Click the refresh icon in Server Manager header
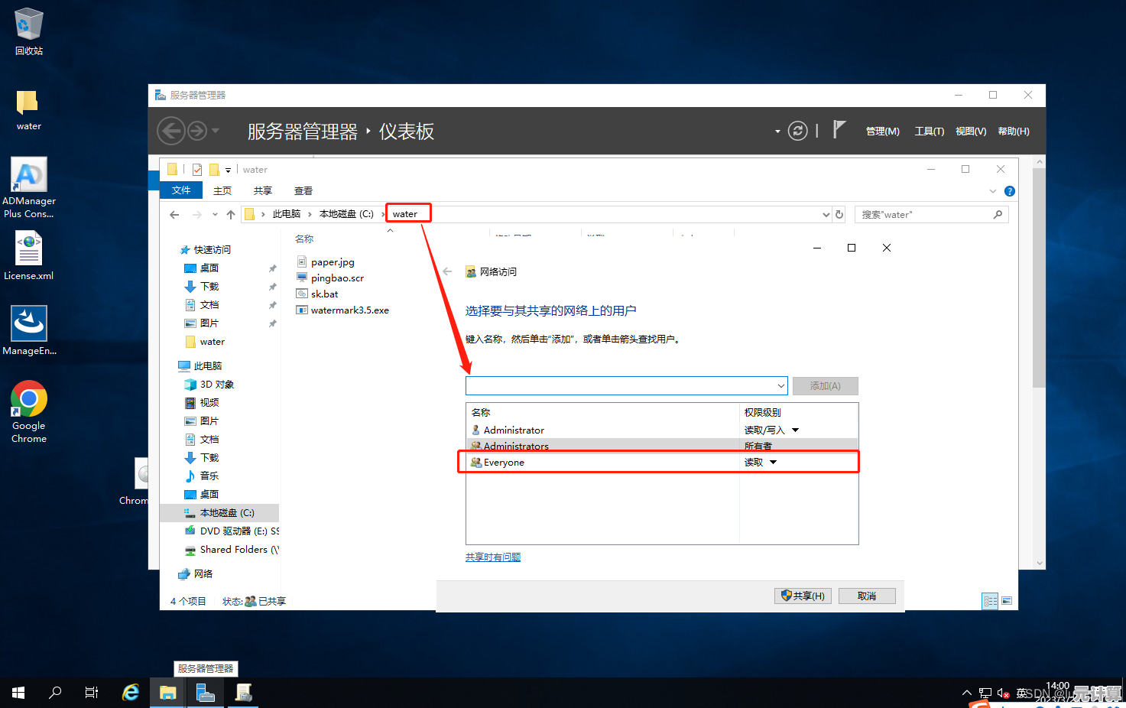This screenshot has width=1126, height=708. [797, 132]
